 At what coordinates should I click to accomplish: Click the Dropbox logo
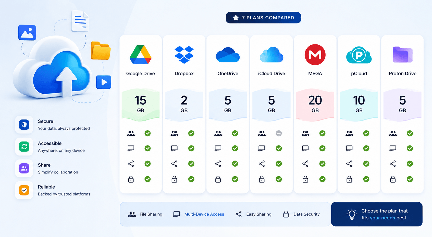tap(184, 55)
